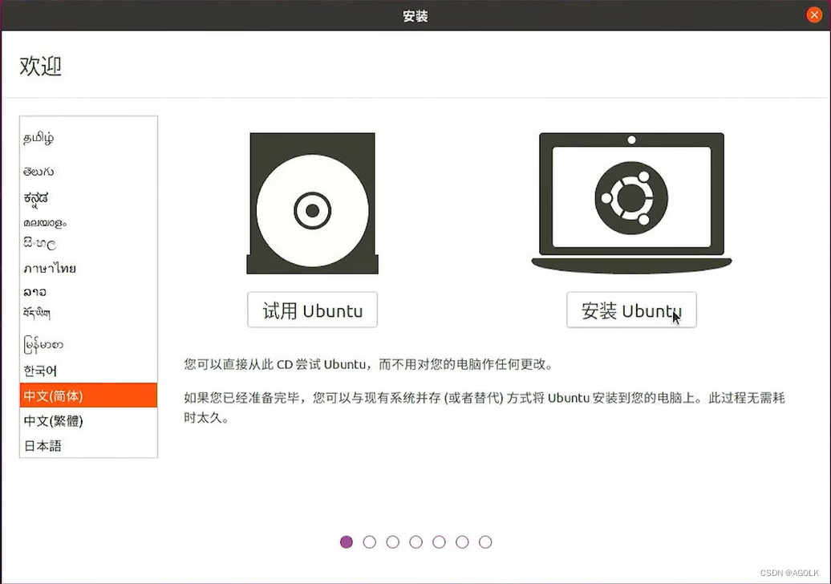Screen dimensions: 831x584
Task: Select 日本語 in the language list
Action: [88, 445]
